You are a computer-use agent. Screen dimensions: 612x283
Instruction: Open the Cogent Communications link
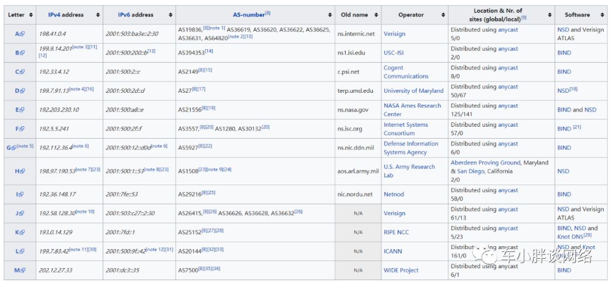pyautogui.click(x=406, y=72)
